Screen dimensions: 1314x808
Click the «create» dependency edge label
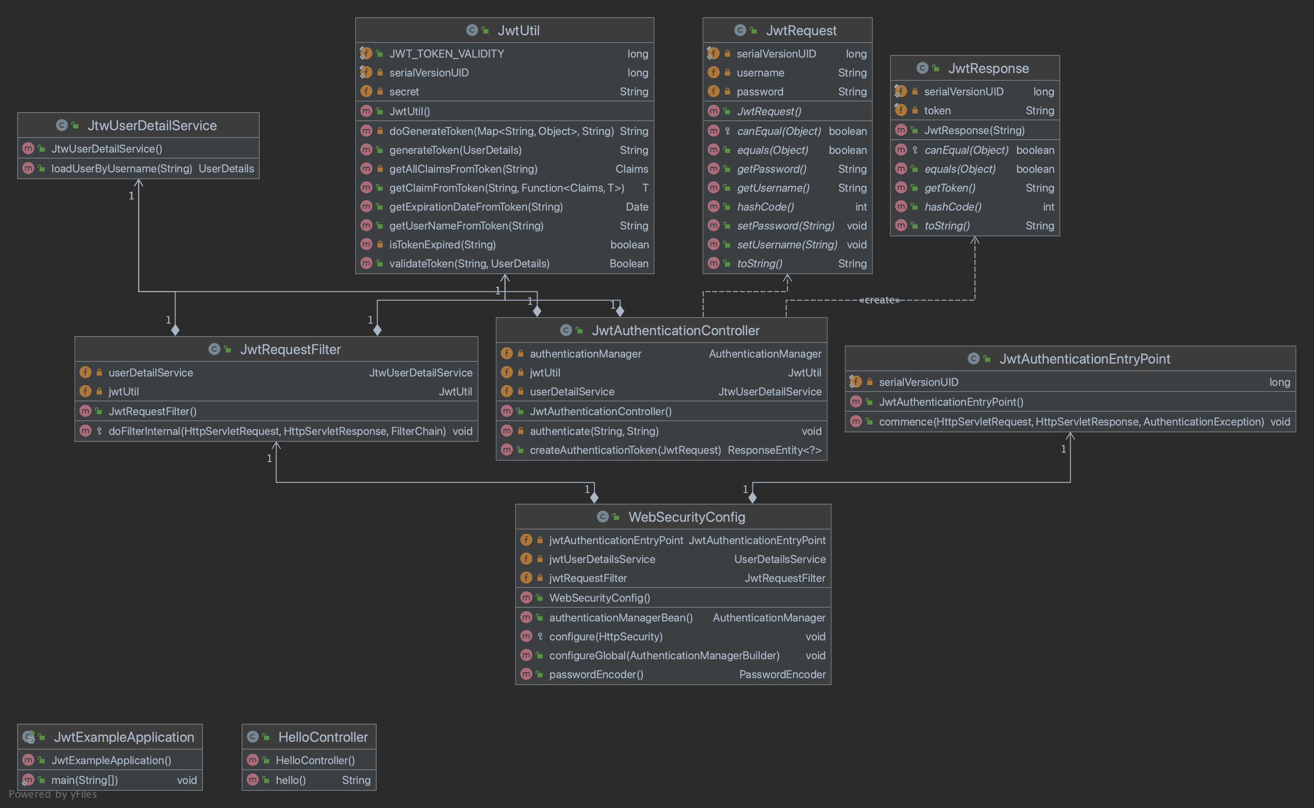coord(879,300)
